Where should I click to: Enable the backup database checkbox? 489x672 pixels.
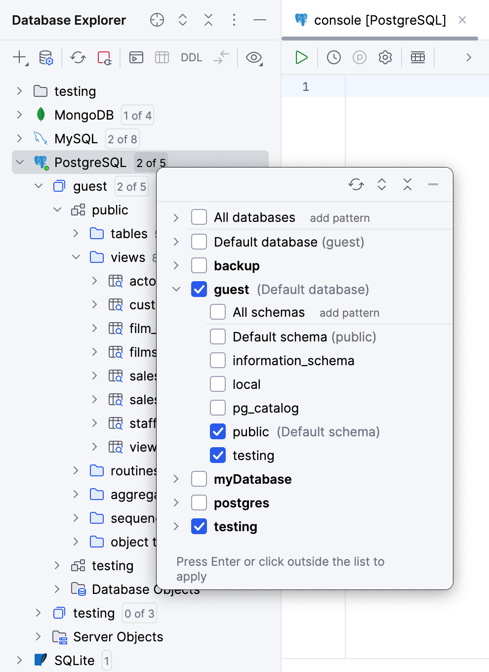[x=199, y=265]
